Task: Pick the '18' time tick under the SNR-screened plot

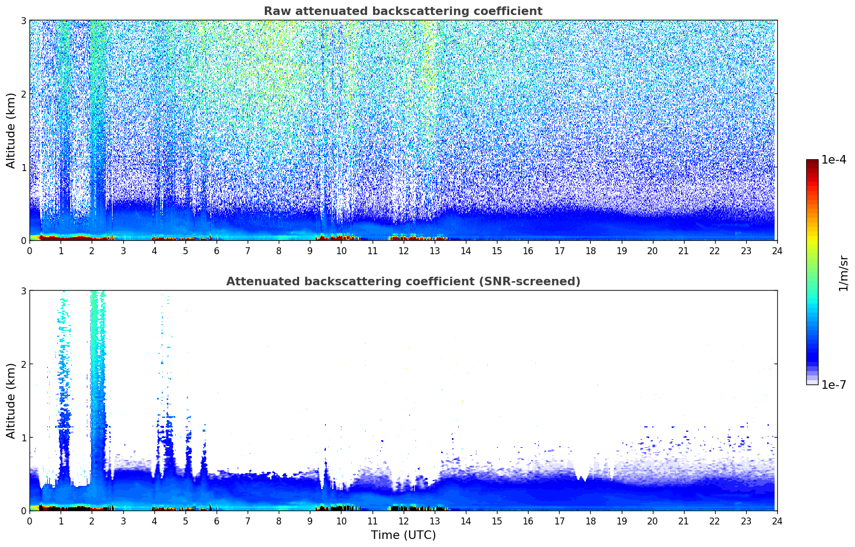Action: (x=590, y=521)
